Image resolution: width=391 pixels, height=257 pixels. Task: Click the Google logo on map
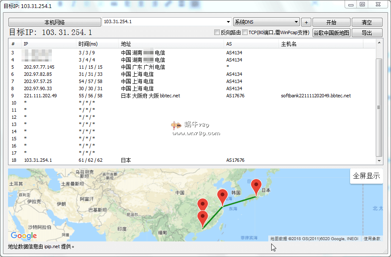coord(24,236)
